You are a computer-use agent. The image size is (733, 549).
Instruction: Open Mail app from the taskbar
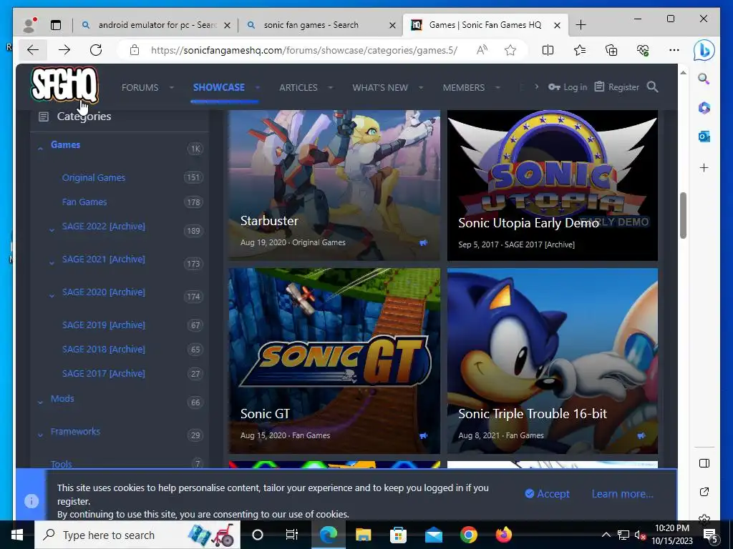pyautogui.click(x=433, y=535)
